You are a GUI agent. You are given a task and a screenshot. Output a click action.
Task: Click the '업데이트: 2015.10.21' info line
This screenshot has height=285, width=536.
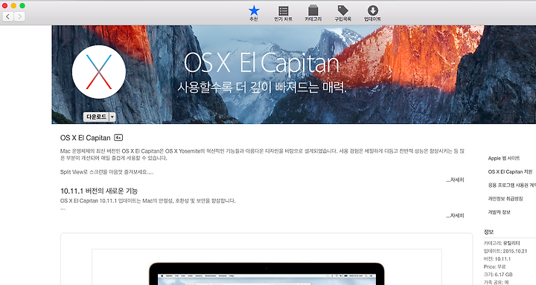tap(505, 251)
